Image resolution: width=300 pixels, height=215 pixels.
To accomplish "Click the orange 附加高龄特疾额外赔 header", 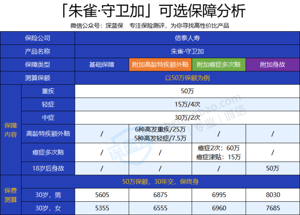I will click(x=160, y=65).
